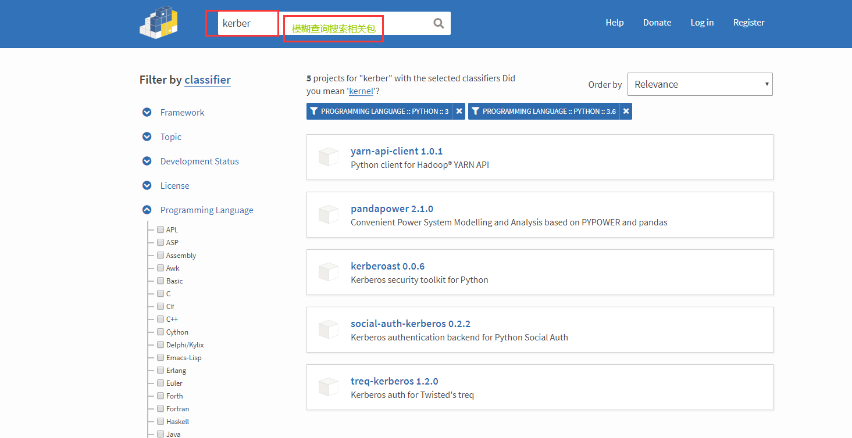
Task: Click the package cube icon next to kerberoast
Action: pos(329,272)
